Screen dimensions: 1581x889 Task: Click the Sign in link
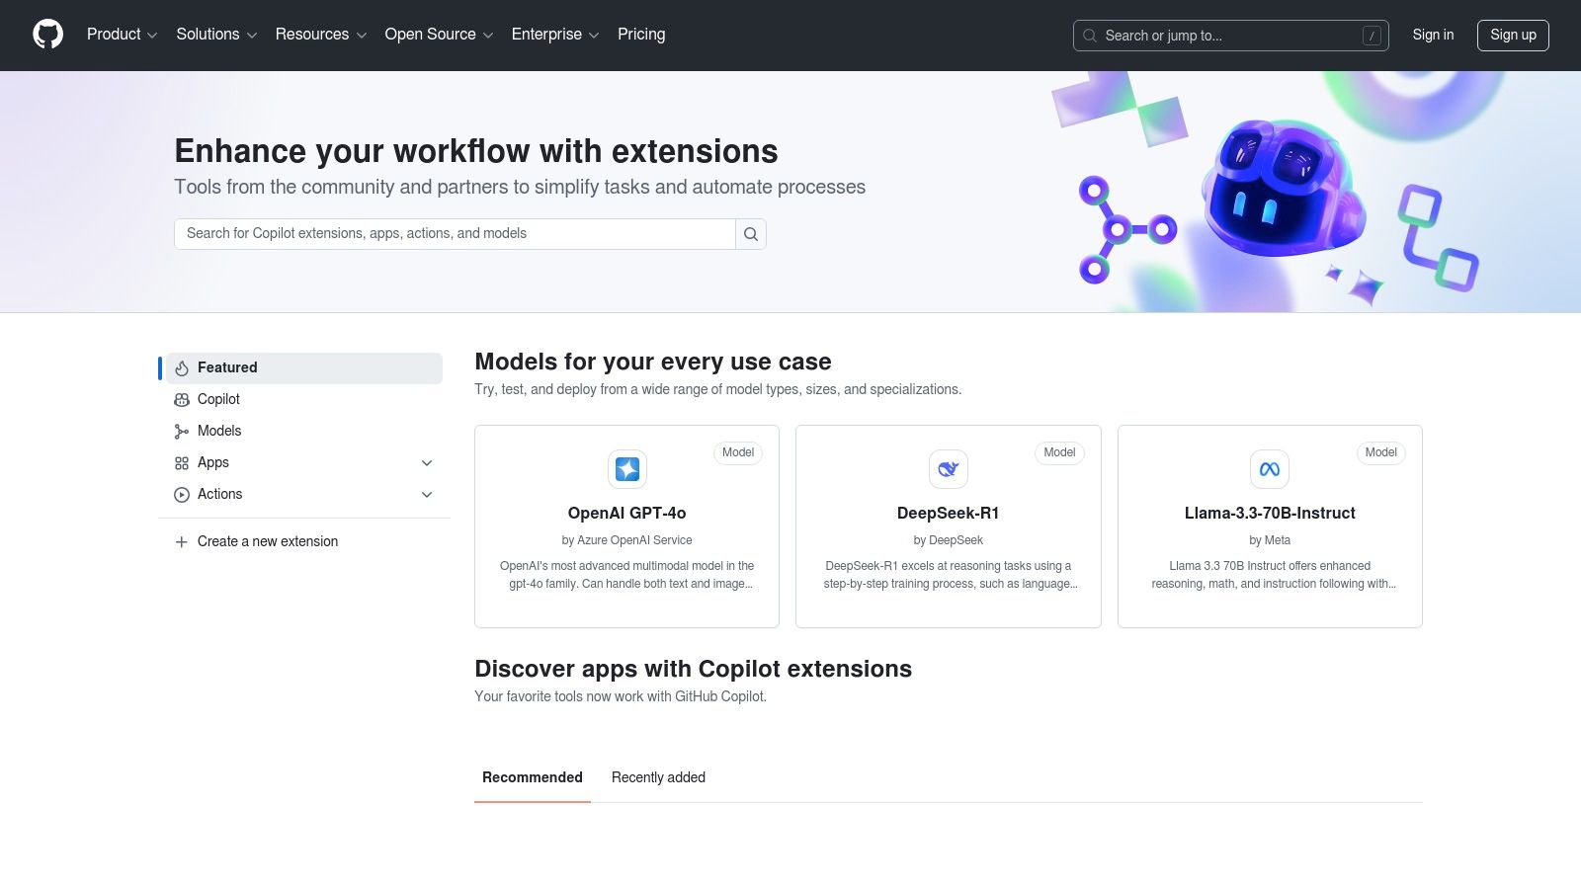1433,35
